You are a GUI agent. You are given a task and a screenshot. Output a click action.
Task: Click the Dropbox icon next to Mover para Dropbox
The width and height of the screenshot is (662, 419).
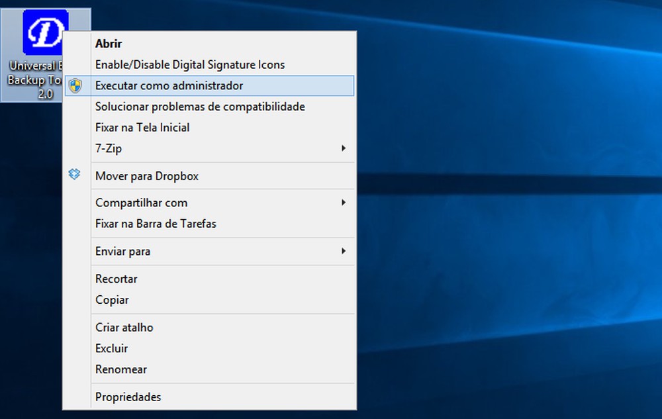(75, 174)
